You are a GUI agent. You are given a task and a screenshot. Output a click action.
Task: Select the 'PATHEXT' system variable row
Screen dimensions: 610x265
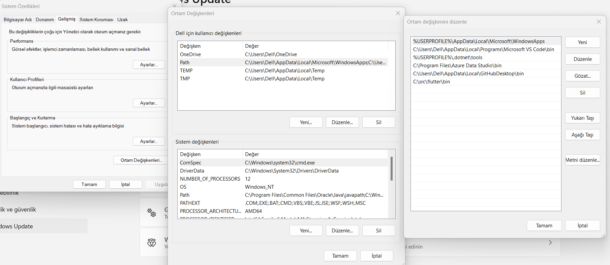190,203
